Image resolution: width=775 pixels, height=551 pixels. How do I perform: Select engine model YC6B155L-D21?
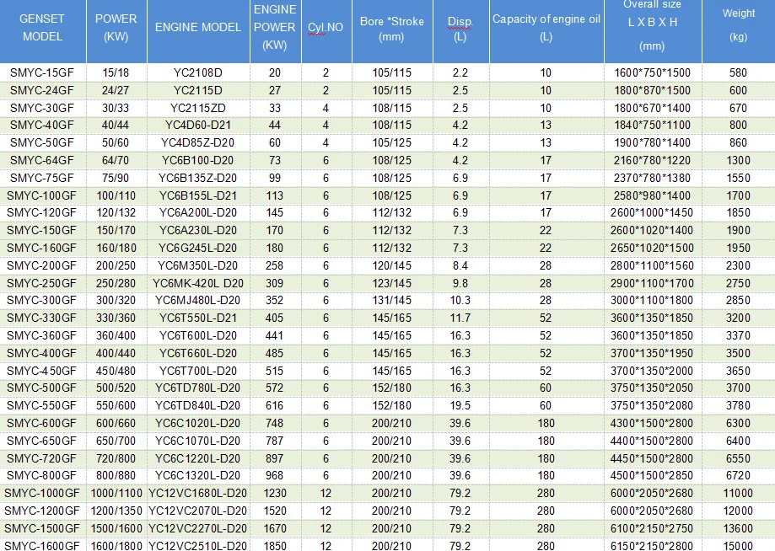click(x=198, y=196)
